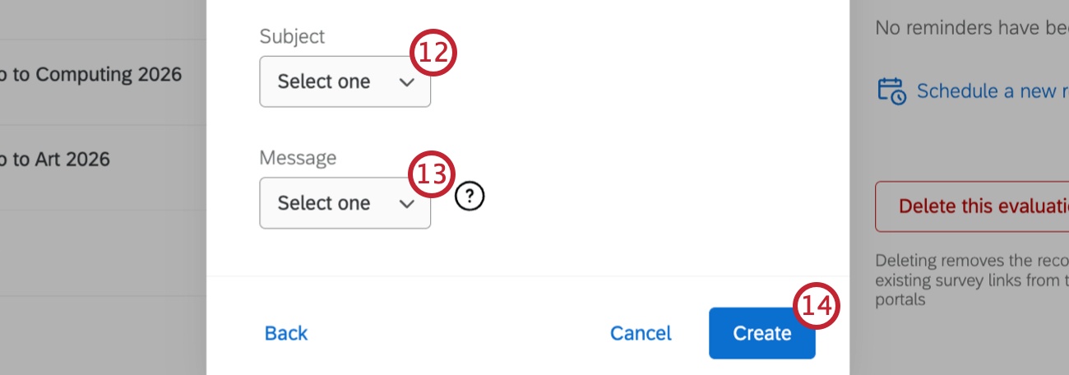
Task: Click the calendar clock schedule icon
Action: click(x=891, y=90)
